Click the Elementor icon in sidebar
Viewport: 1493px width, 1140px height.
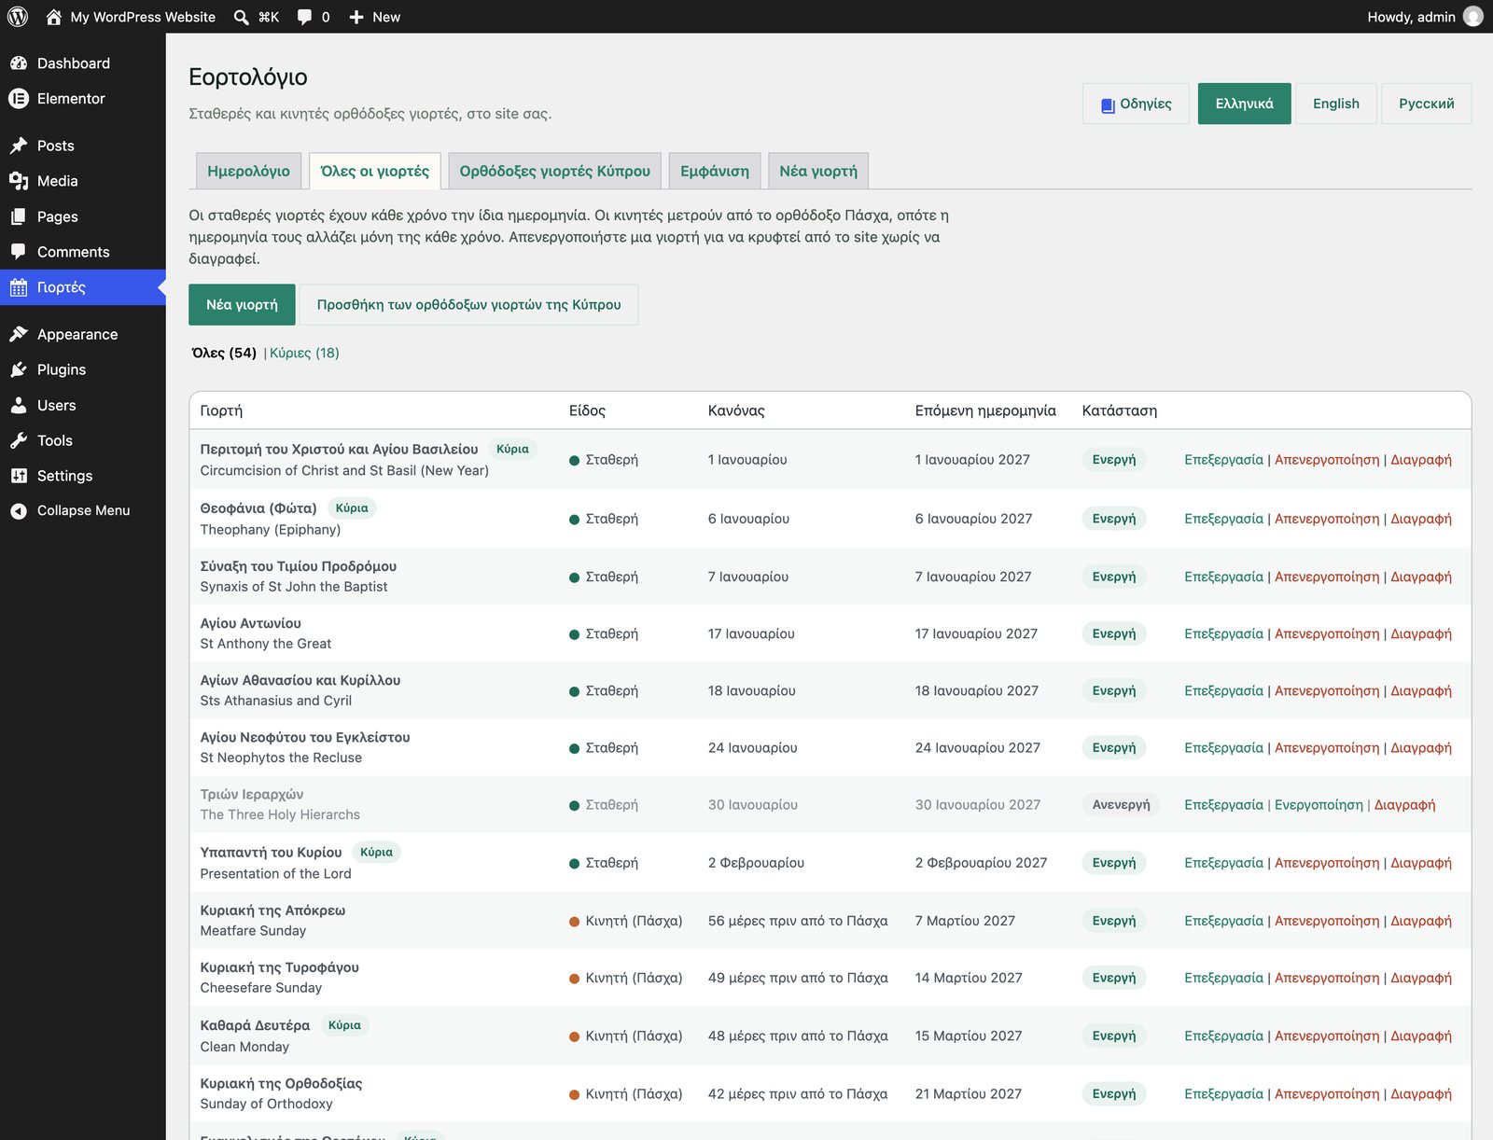[19, 99]
